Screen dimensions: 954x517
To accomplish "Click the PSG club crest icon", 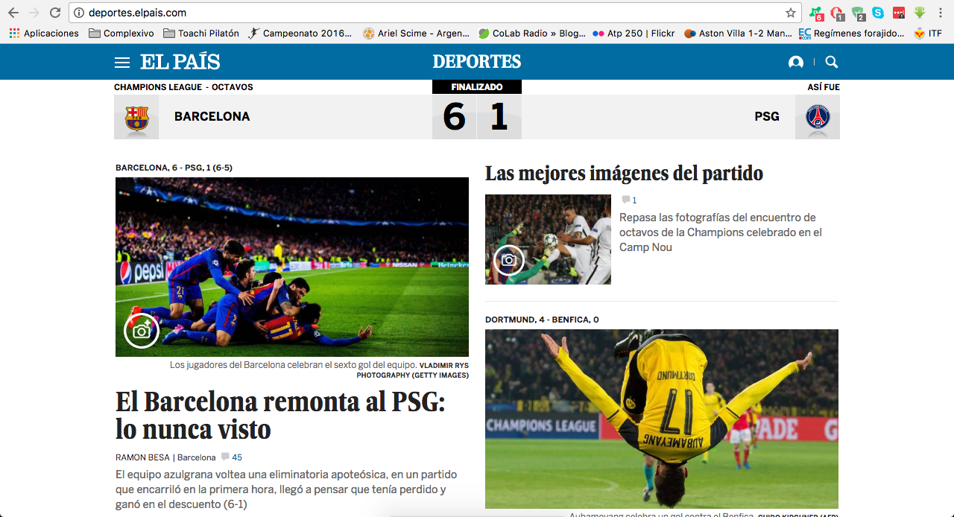I will 818,117.
